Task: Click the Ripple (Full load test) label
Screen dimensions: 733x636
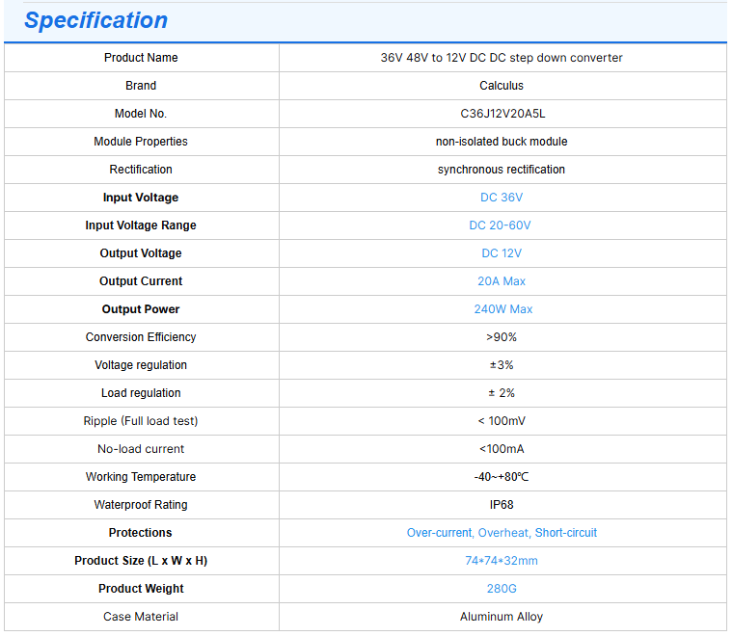Action: (x=141, y=421)
